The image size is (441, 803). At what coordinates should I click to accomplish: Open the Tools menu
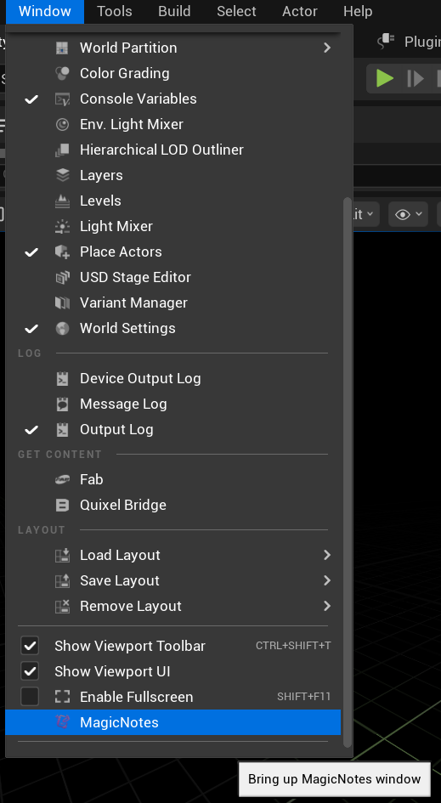pyautogui.click(x=114, y=11)
